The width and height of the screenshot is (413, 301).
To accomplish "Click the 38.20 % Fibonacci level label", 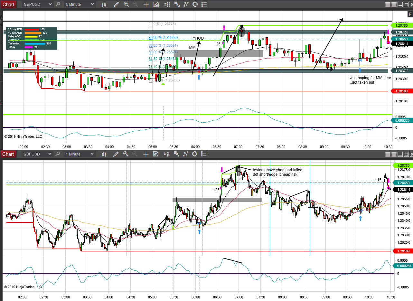I will tap(163, 45).
